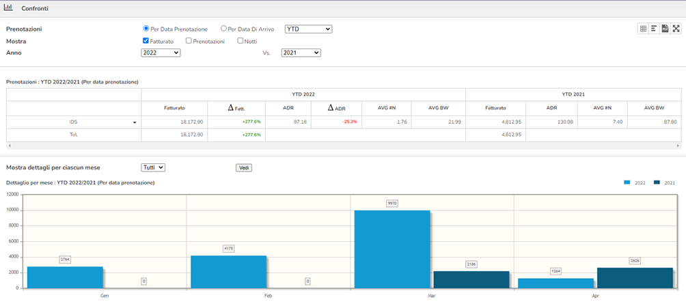Click the March 2022 bar labeled 9970
This screenshot has width=686, height=304.
[x=392, y=249]
